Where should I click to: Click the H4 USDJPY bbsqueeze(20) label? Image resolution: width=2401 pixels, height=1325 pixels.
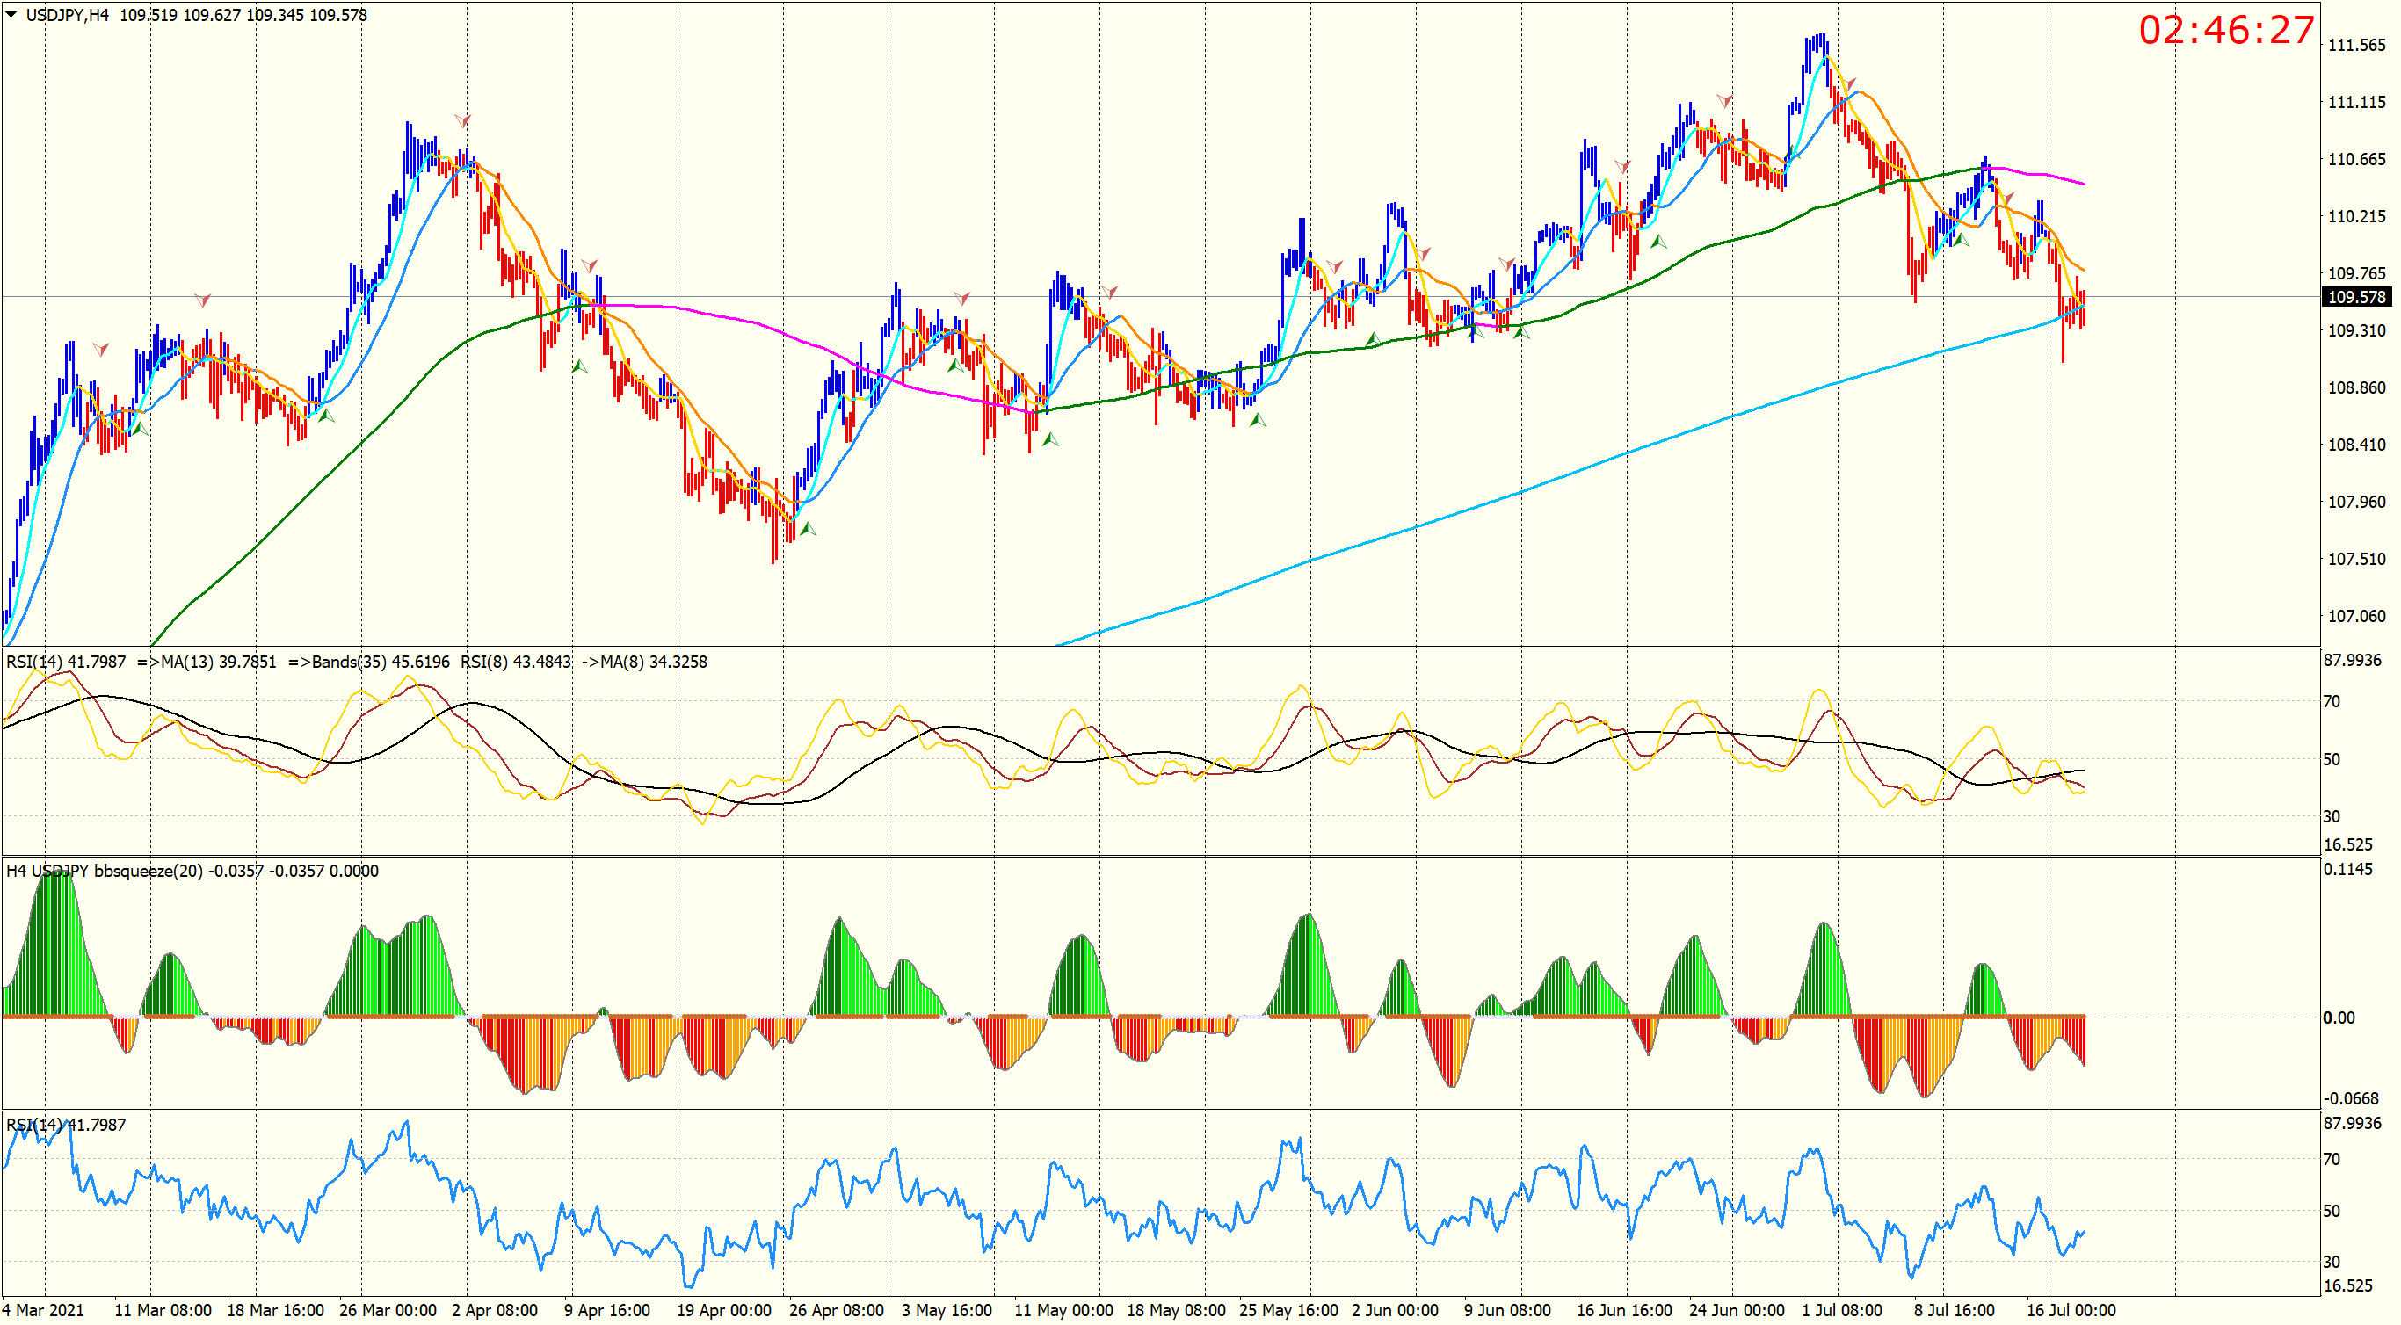pyautogui.click(x=105, y=872)
